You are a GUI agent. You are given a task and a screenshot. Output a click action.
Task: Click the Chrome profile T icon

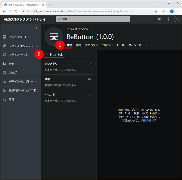coord(172,11)
